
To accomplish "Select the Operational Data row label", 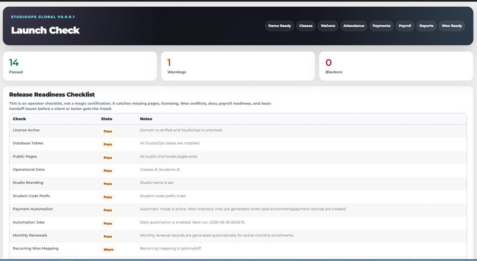I will coord(29,170).
